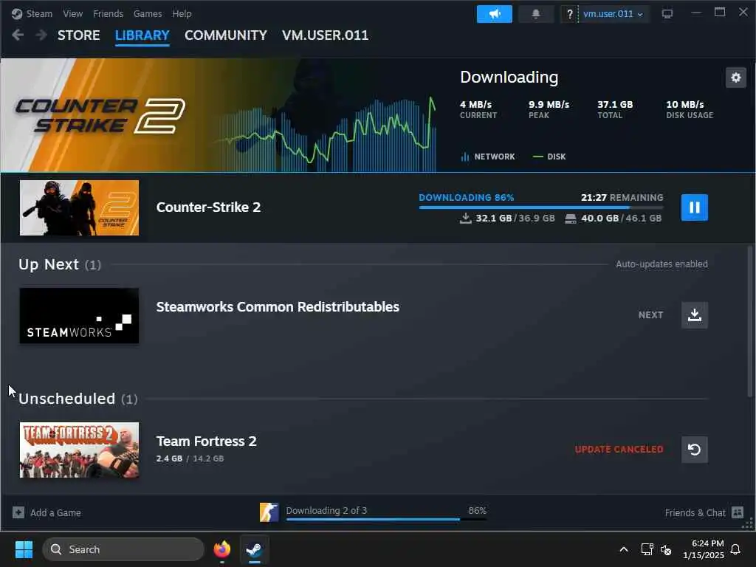Click the Add a Game button
756x567 pixels.
(x=47, y=512)
